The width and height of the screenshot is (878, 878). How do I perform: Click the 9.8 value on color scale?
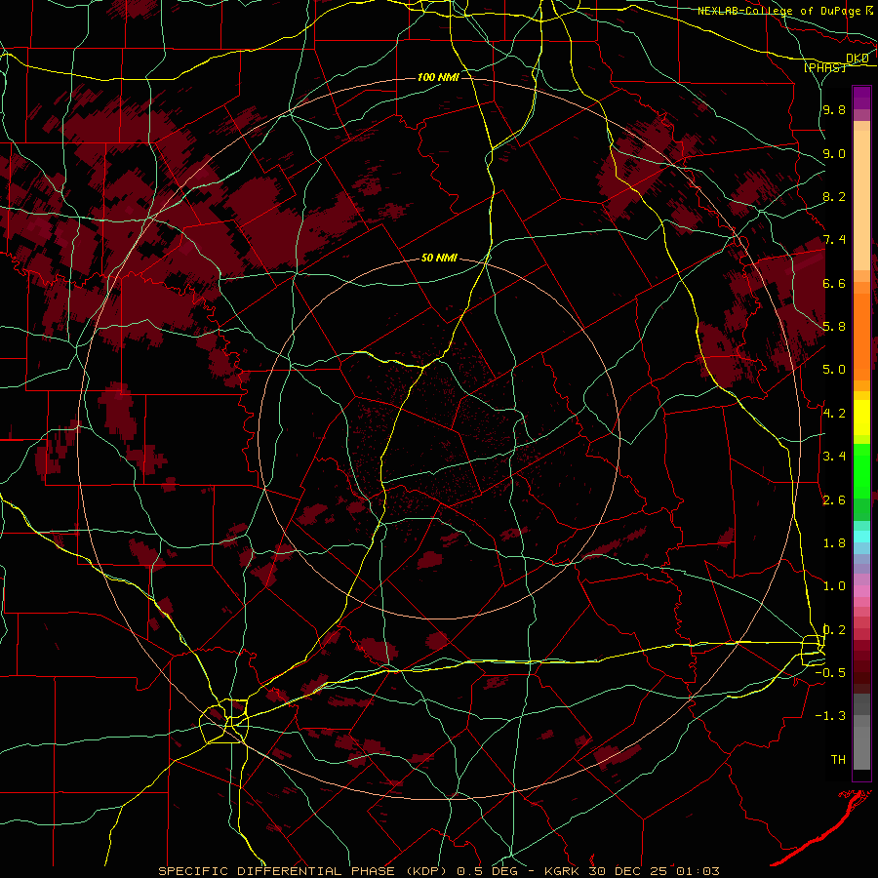(834, 109)
